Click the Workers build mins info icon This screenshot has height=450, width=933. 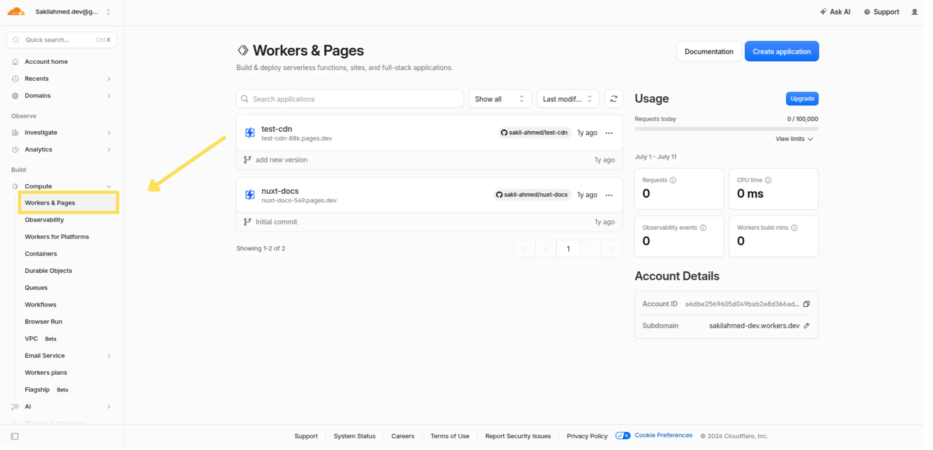point(794,228)
